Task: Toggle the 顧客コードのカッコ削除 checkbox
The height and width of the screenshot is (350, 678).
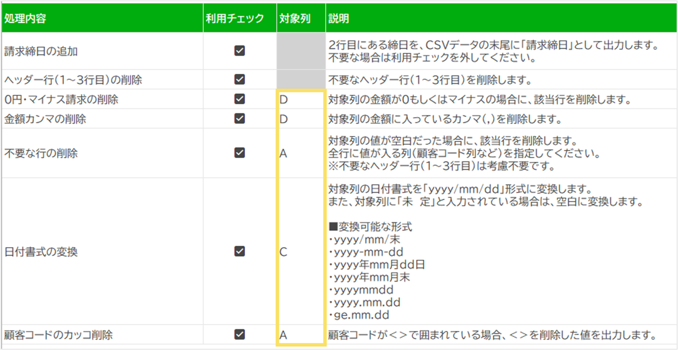Action: (x=239, y=334)
